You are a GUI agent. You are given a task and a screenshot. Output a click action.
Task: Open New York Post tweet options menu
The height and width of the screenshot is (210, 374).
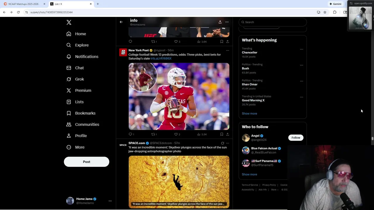[x=228, y=50]
